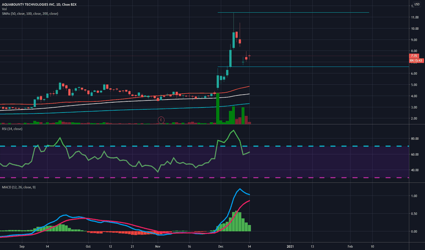Click the 5.00 price axis label
Image resolution: width=425 pixels, height=250 pixels.
tap(414, 85)
